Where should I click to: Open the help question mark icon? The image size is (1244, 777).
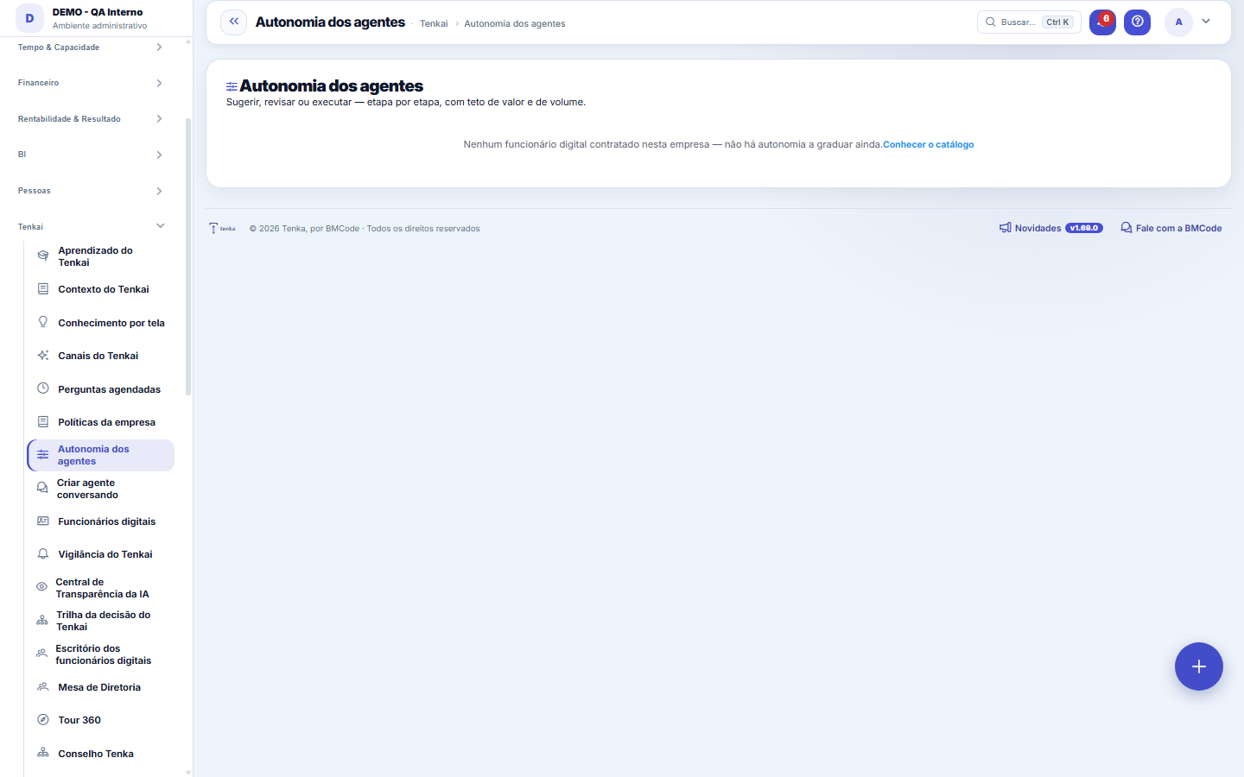(x=1137, y=22)
